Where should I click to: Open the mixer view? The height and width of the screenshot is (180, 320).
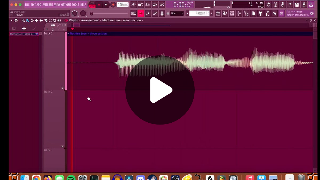239,13
